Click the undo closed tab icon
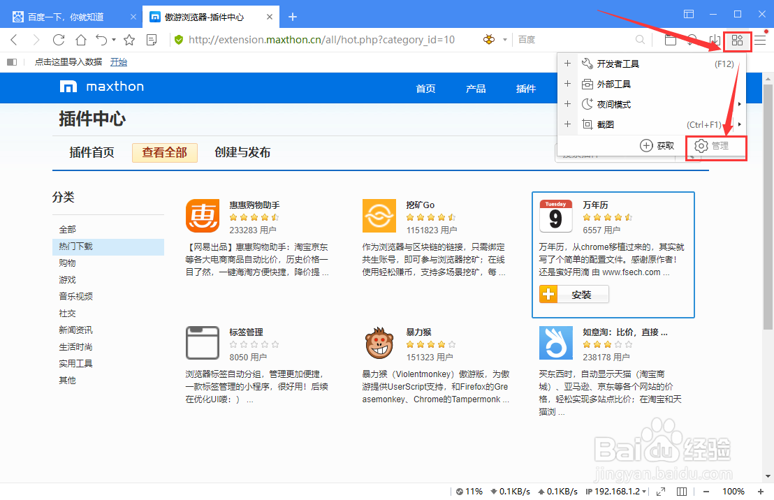This screenshot has height=500, width=774. 102,40
